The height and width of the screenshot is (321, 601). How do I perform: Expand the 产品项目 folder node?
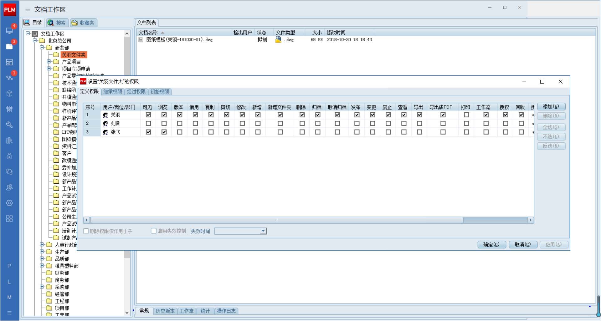pos(49,62)
